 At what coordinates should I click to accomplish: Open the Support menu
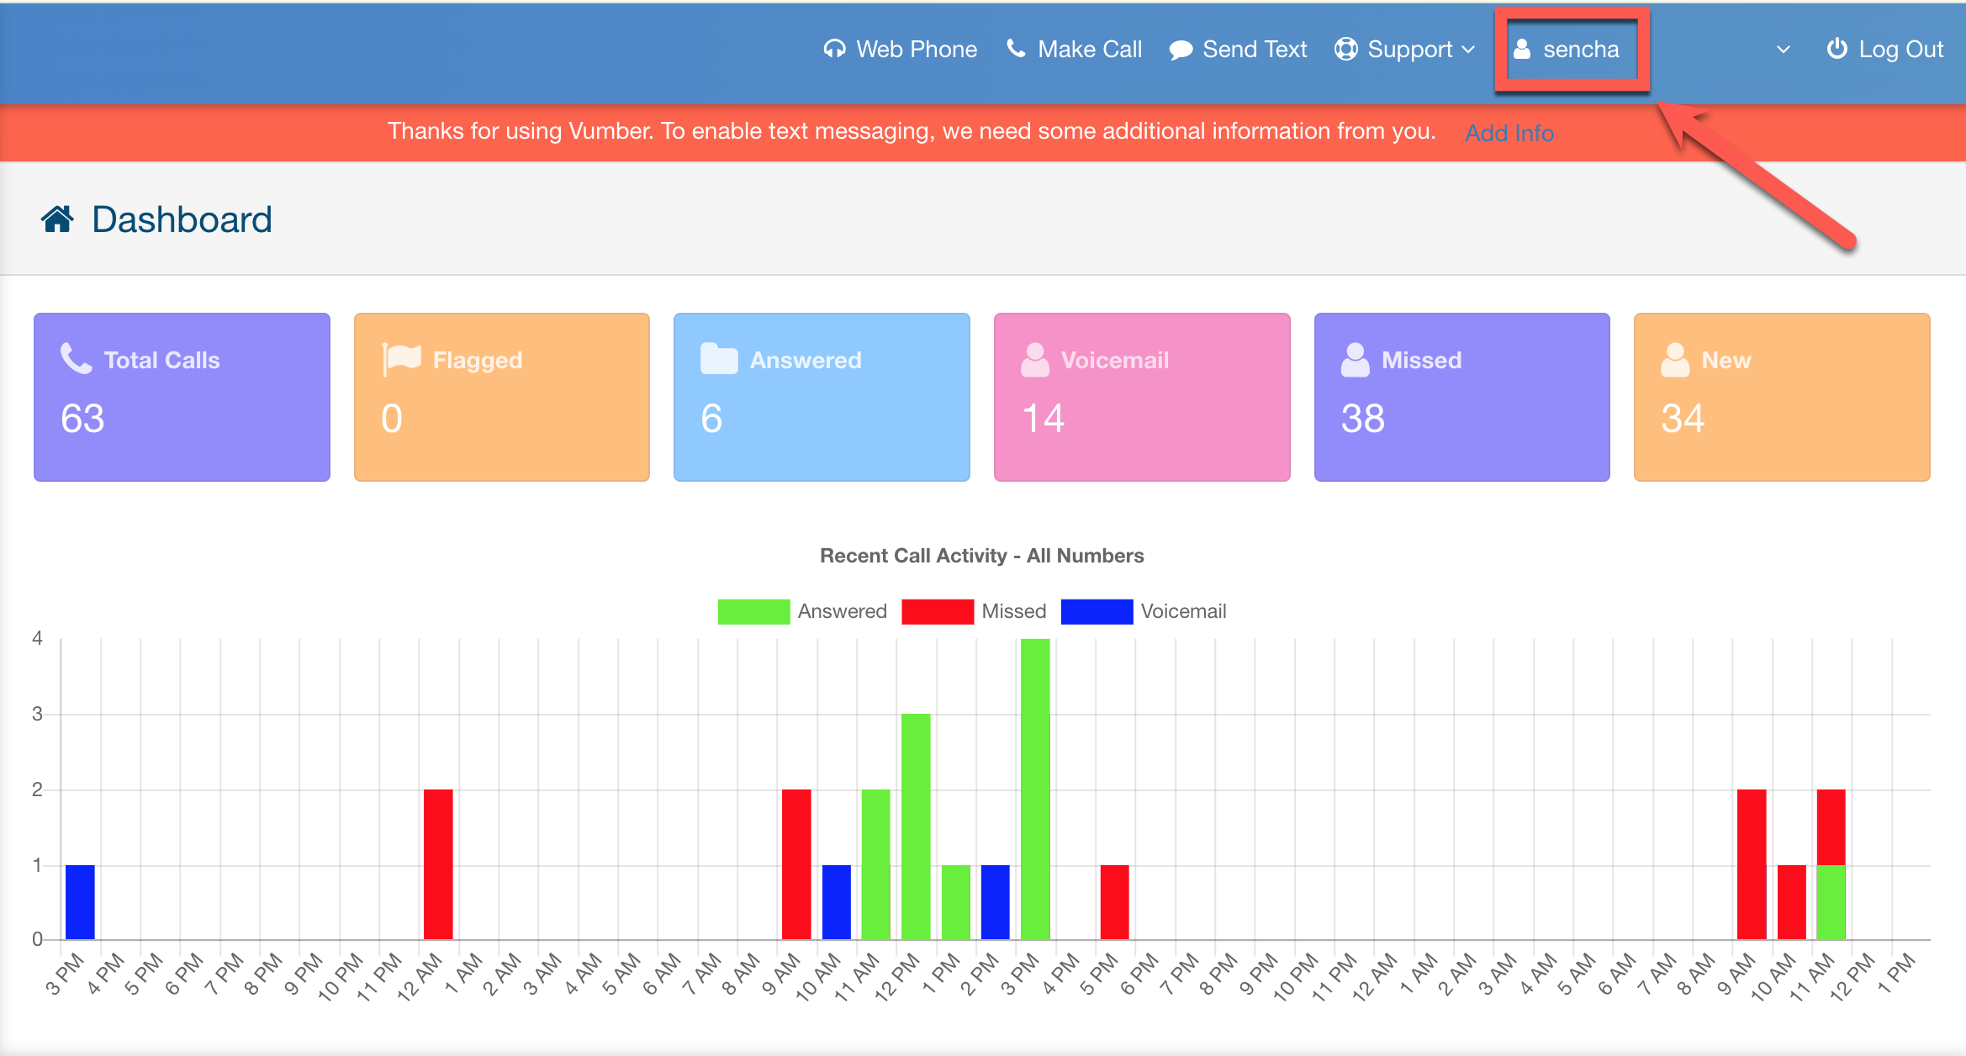1409,49
